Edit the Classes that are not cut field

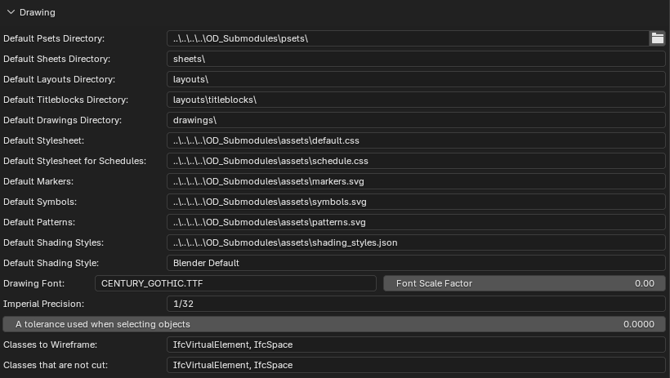pos(416,365)
